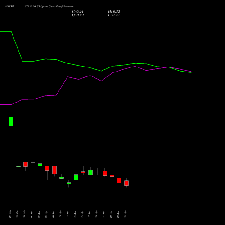Click the 21 Apr date label
This screenshot has width=225, height=225.
pyautogui.click(x=103, y=214)
